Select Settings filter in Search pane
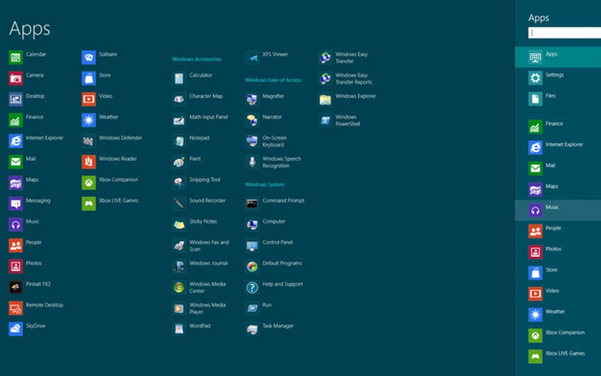The image size is (601, 376). click(558, 78)
